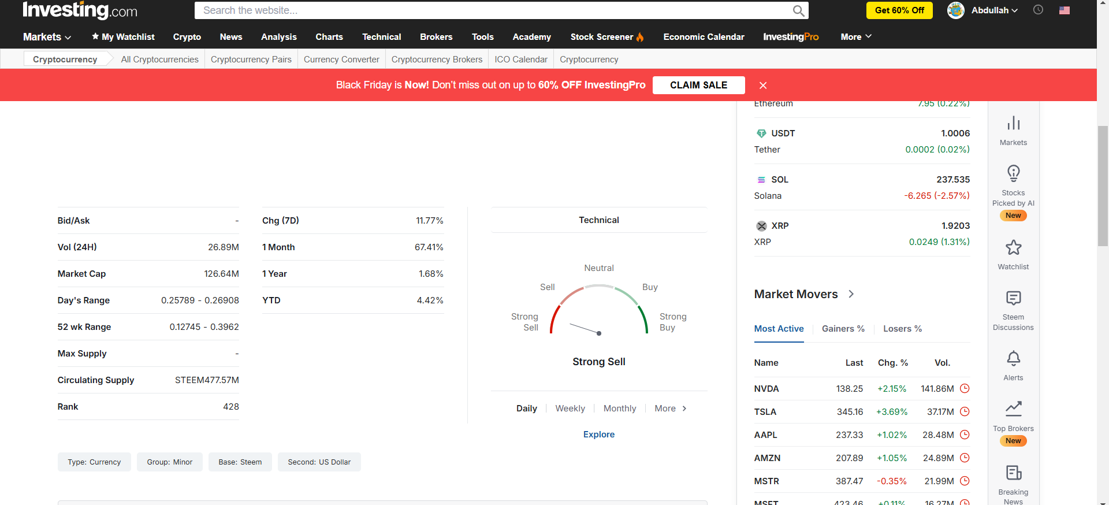
Task: Expand More technical timeframes
Action: tap(671, 409)
